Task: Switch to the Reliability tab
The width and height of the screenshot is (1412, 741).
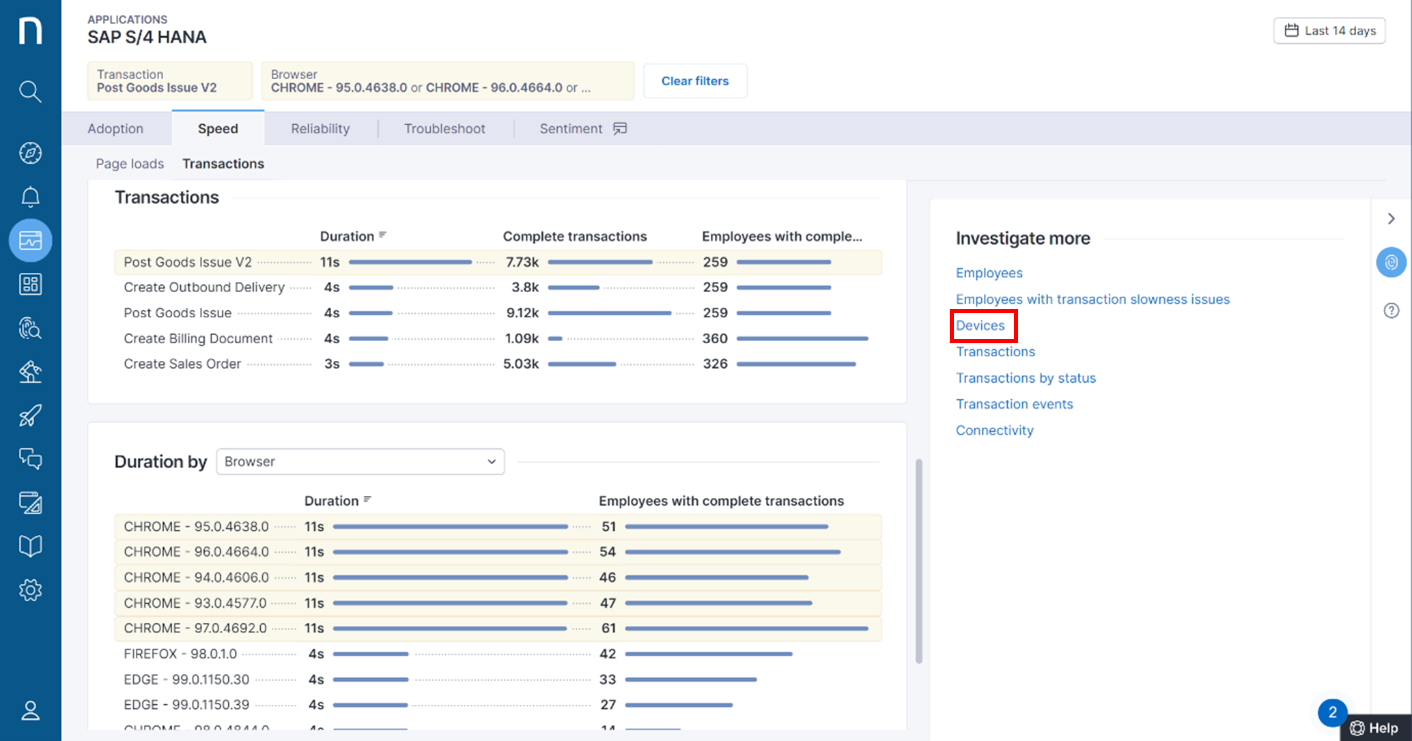Action: pyautogui.click(x=320, y=128)
